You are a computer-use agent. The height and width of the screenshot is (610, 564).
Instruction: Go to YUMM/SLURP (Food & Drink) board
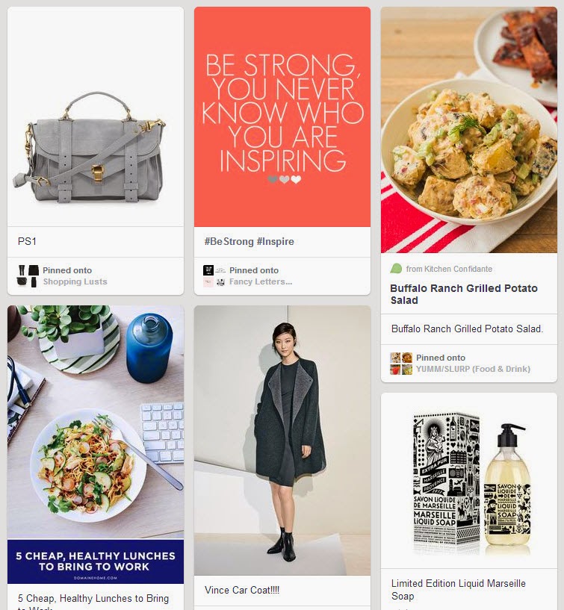[473, 369]
